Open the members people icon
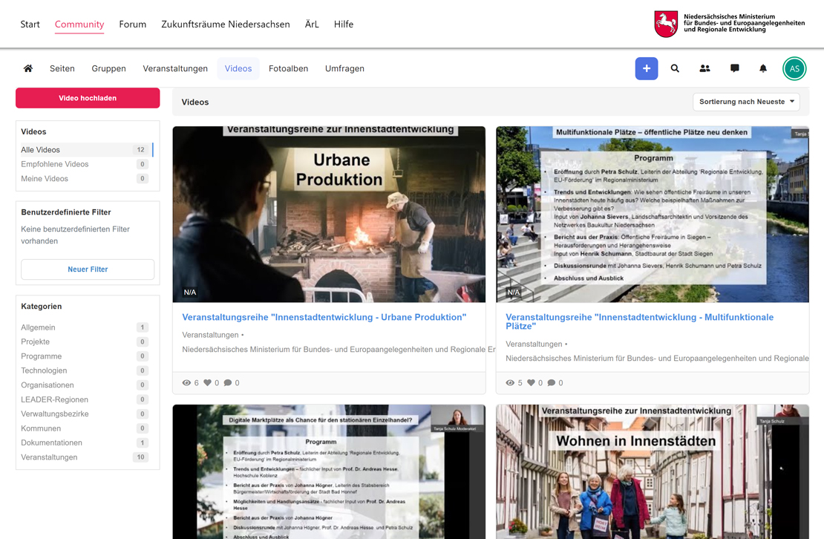 [704, 68]
